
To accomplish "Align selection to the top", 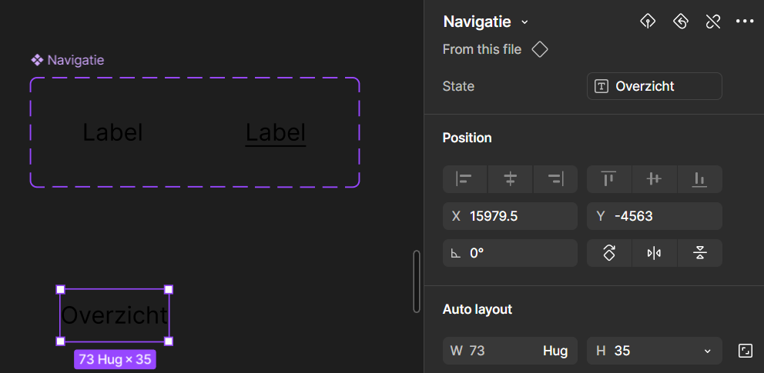I will (x=608, y=179).
